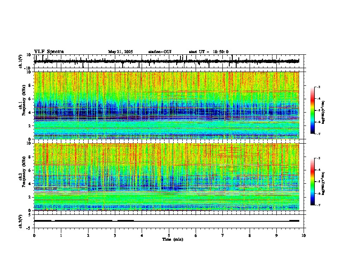Click the ch.3 voltage trace panel

tap(170, 221)
